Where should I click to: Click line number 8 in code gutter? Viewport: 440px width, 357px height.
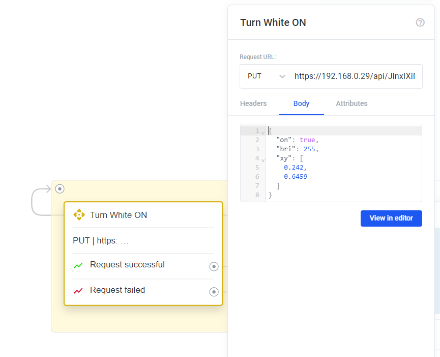[257, 195]
